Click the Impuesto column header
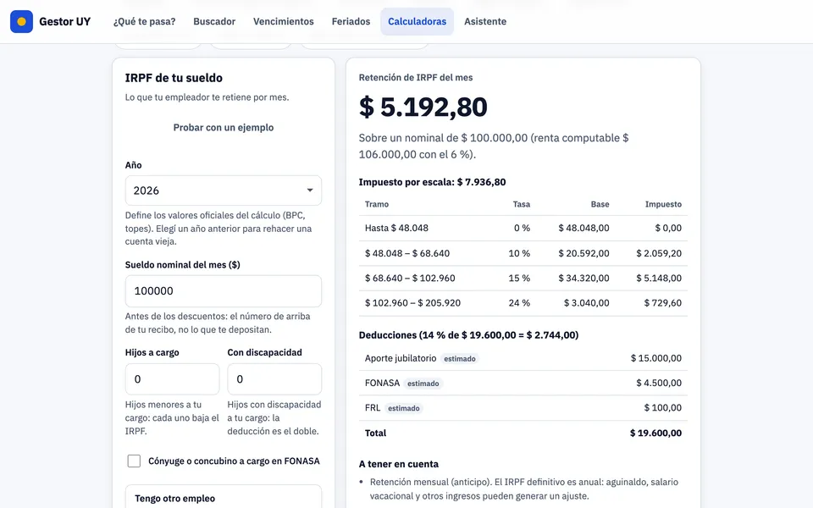813x508 pixels. [x=663, y=204]
